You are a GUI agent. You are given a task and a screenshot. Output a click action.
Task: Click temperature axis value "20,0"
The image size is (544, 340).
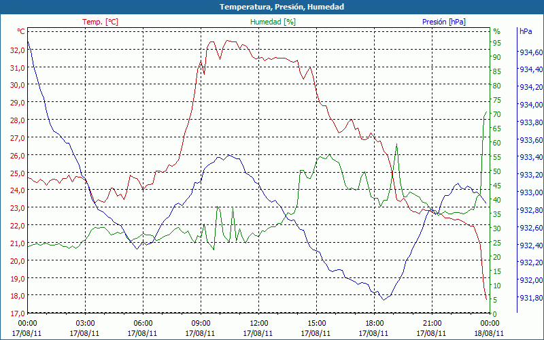[x=18, y=261]
